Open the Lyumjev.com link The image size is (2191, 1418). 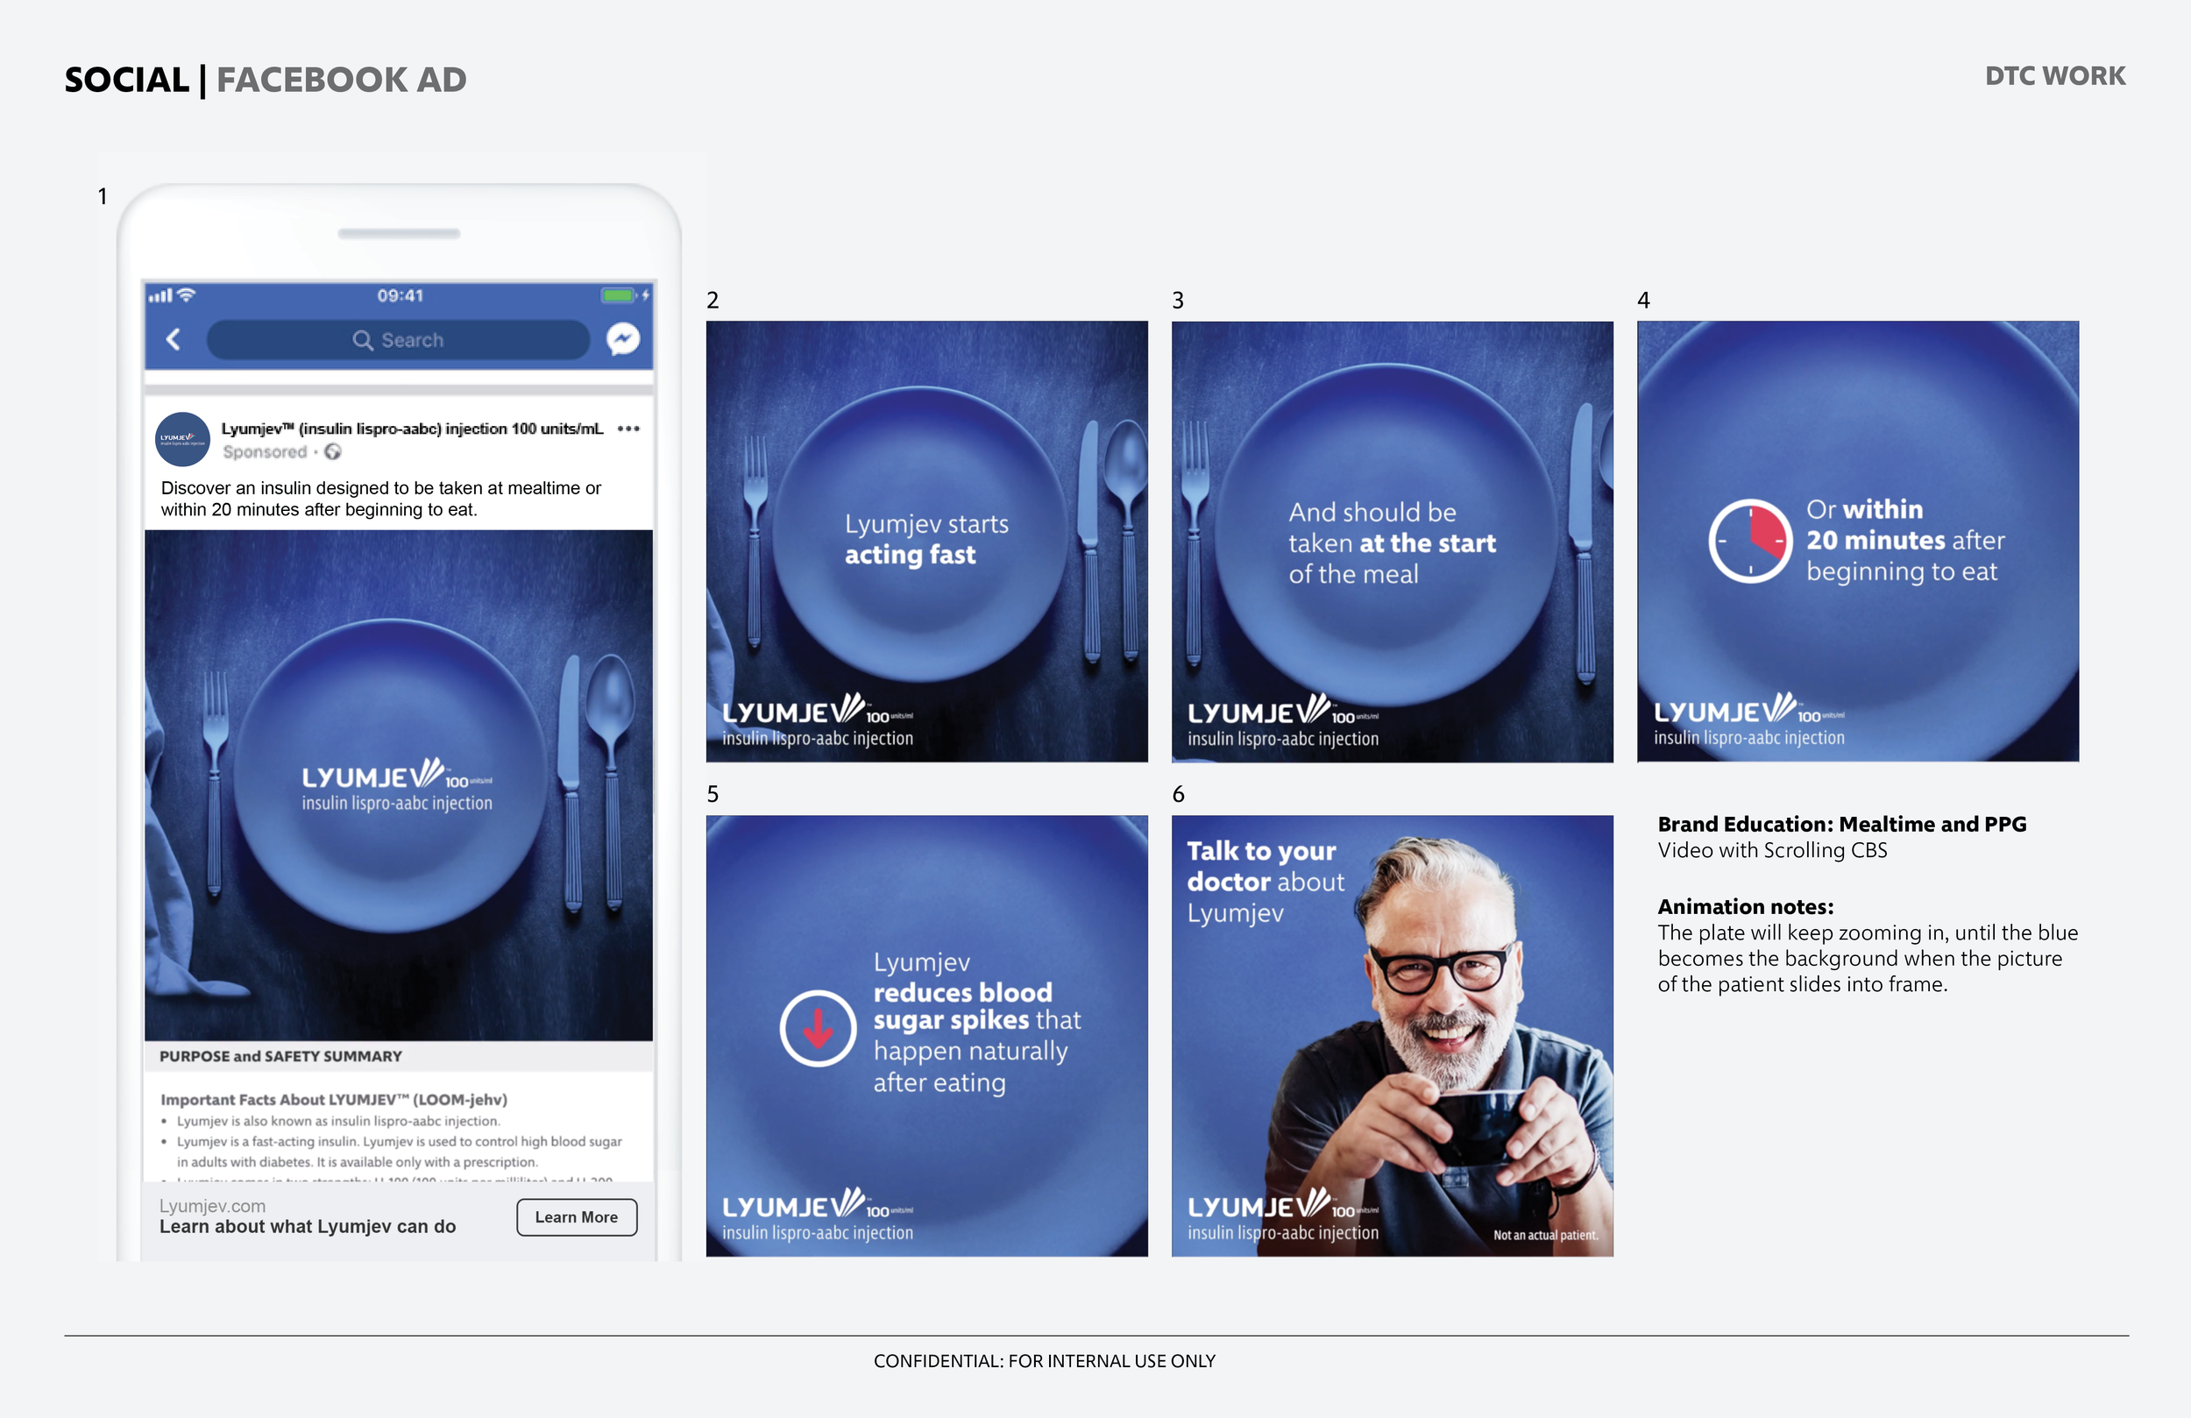[x=213, y=1205]
